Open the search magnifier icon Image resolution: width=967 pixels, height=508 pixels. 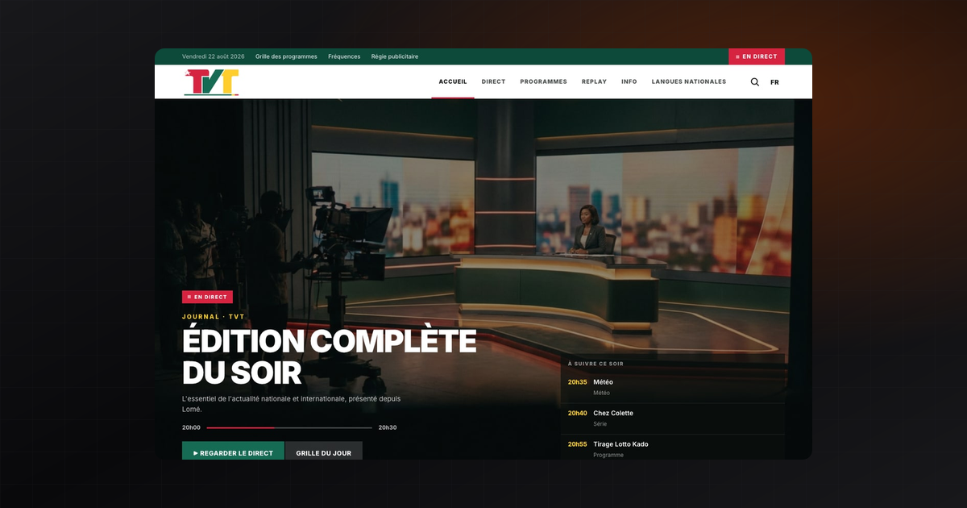pos(755,82)
